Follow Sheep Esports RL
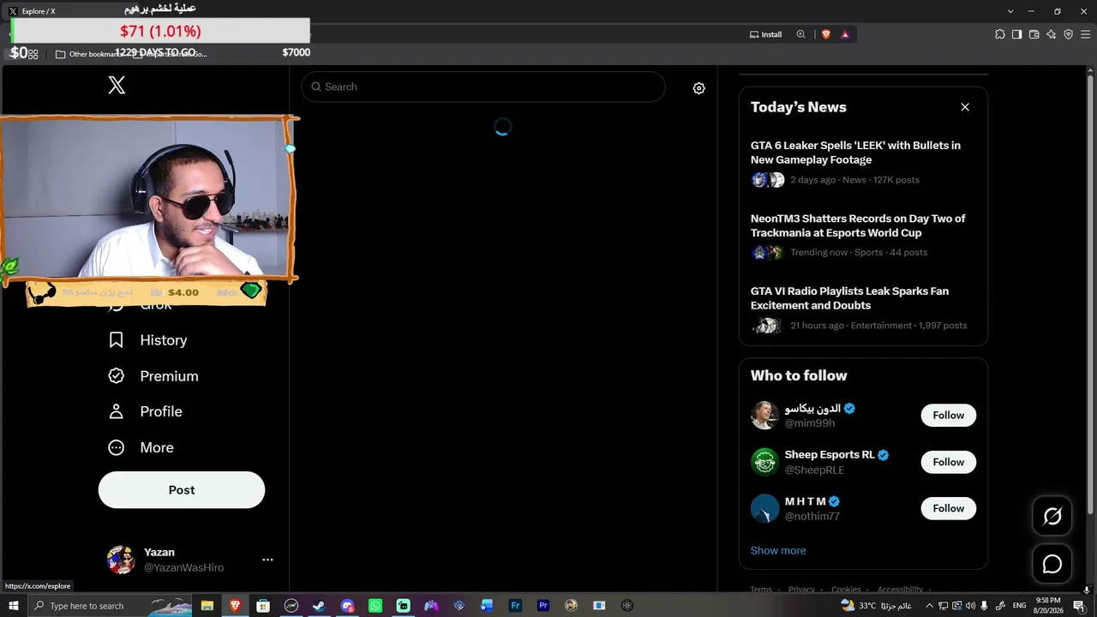Screen dimensions: 1097x617 [x=949, y=462]
